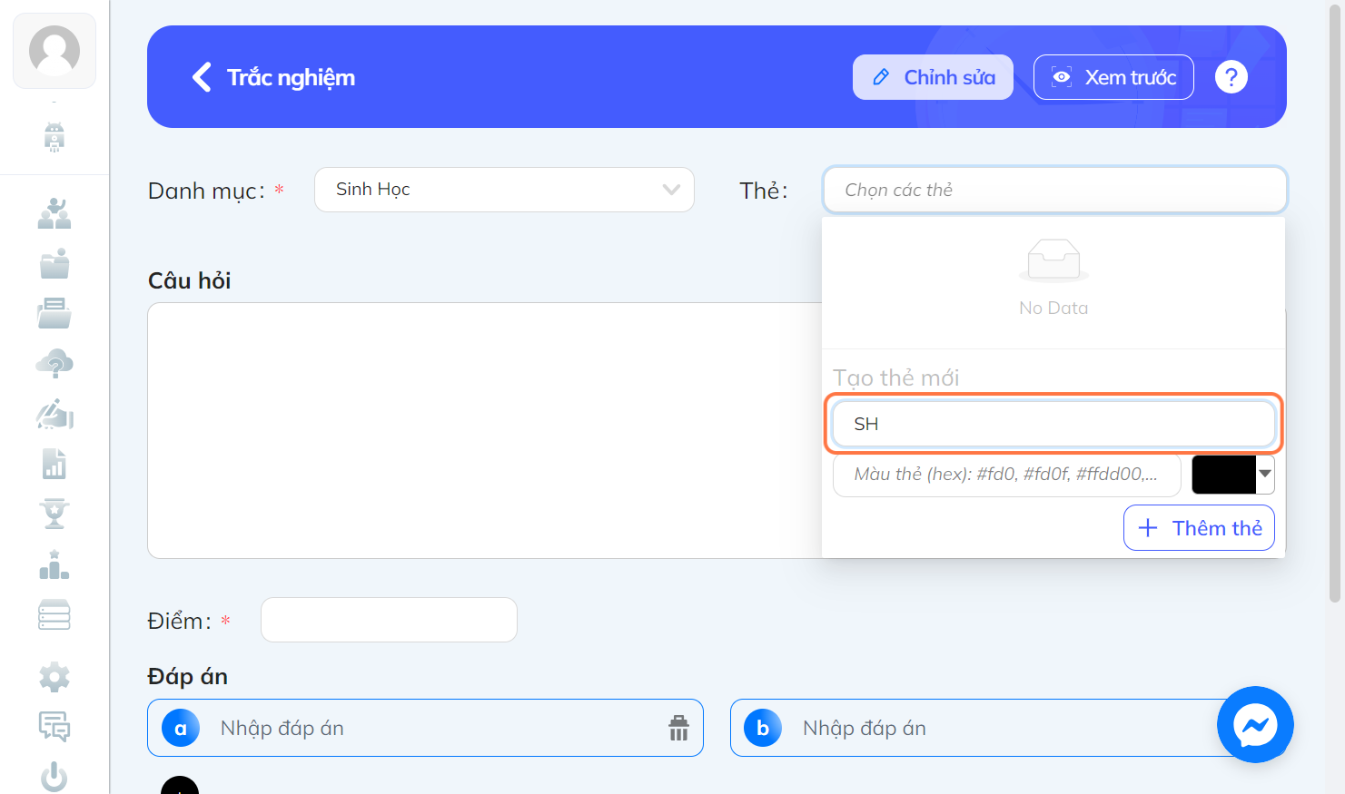Click the robot icon in sidebar

pos(54,137)
